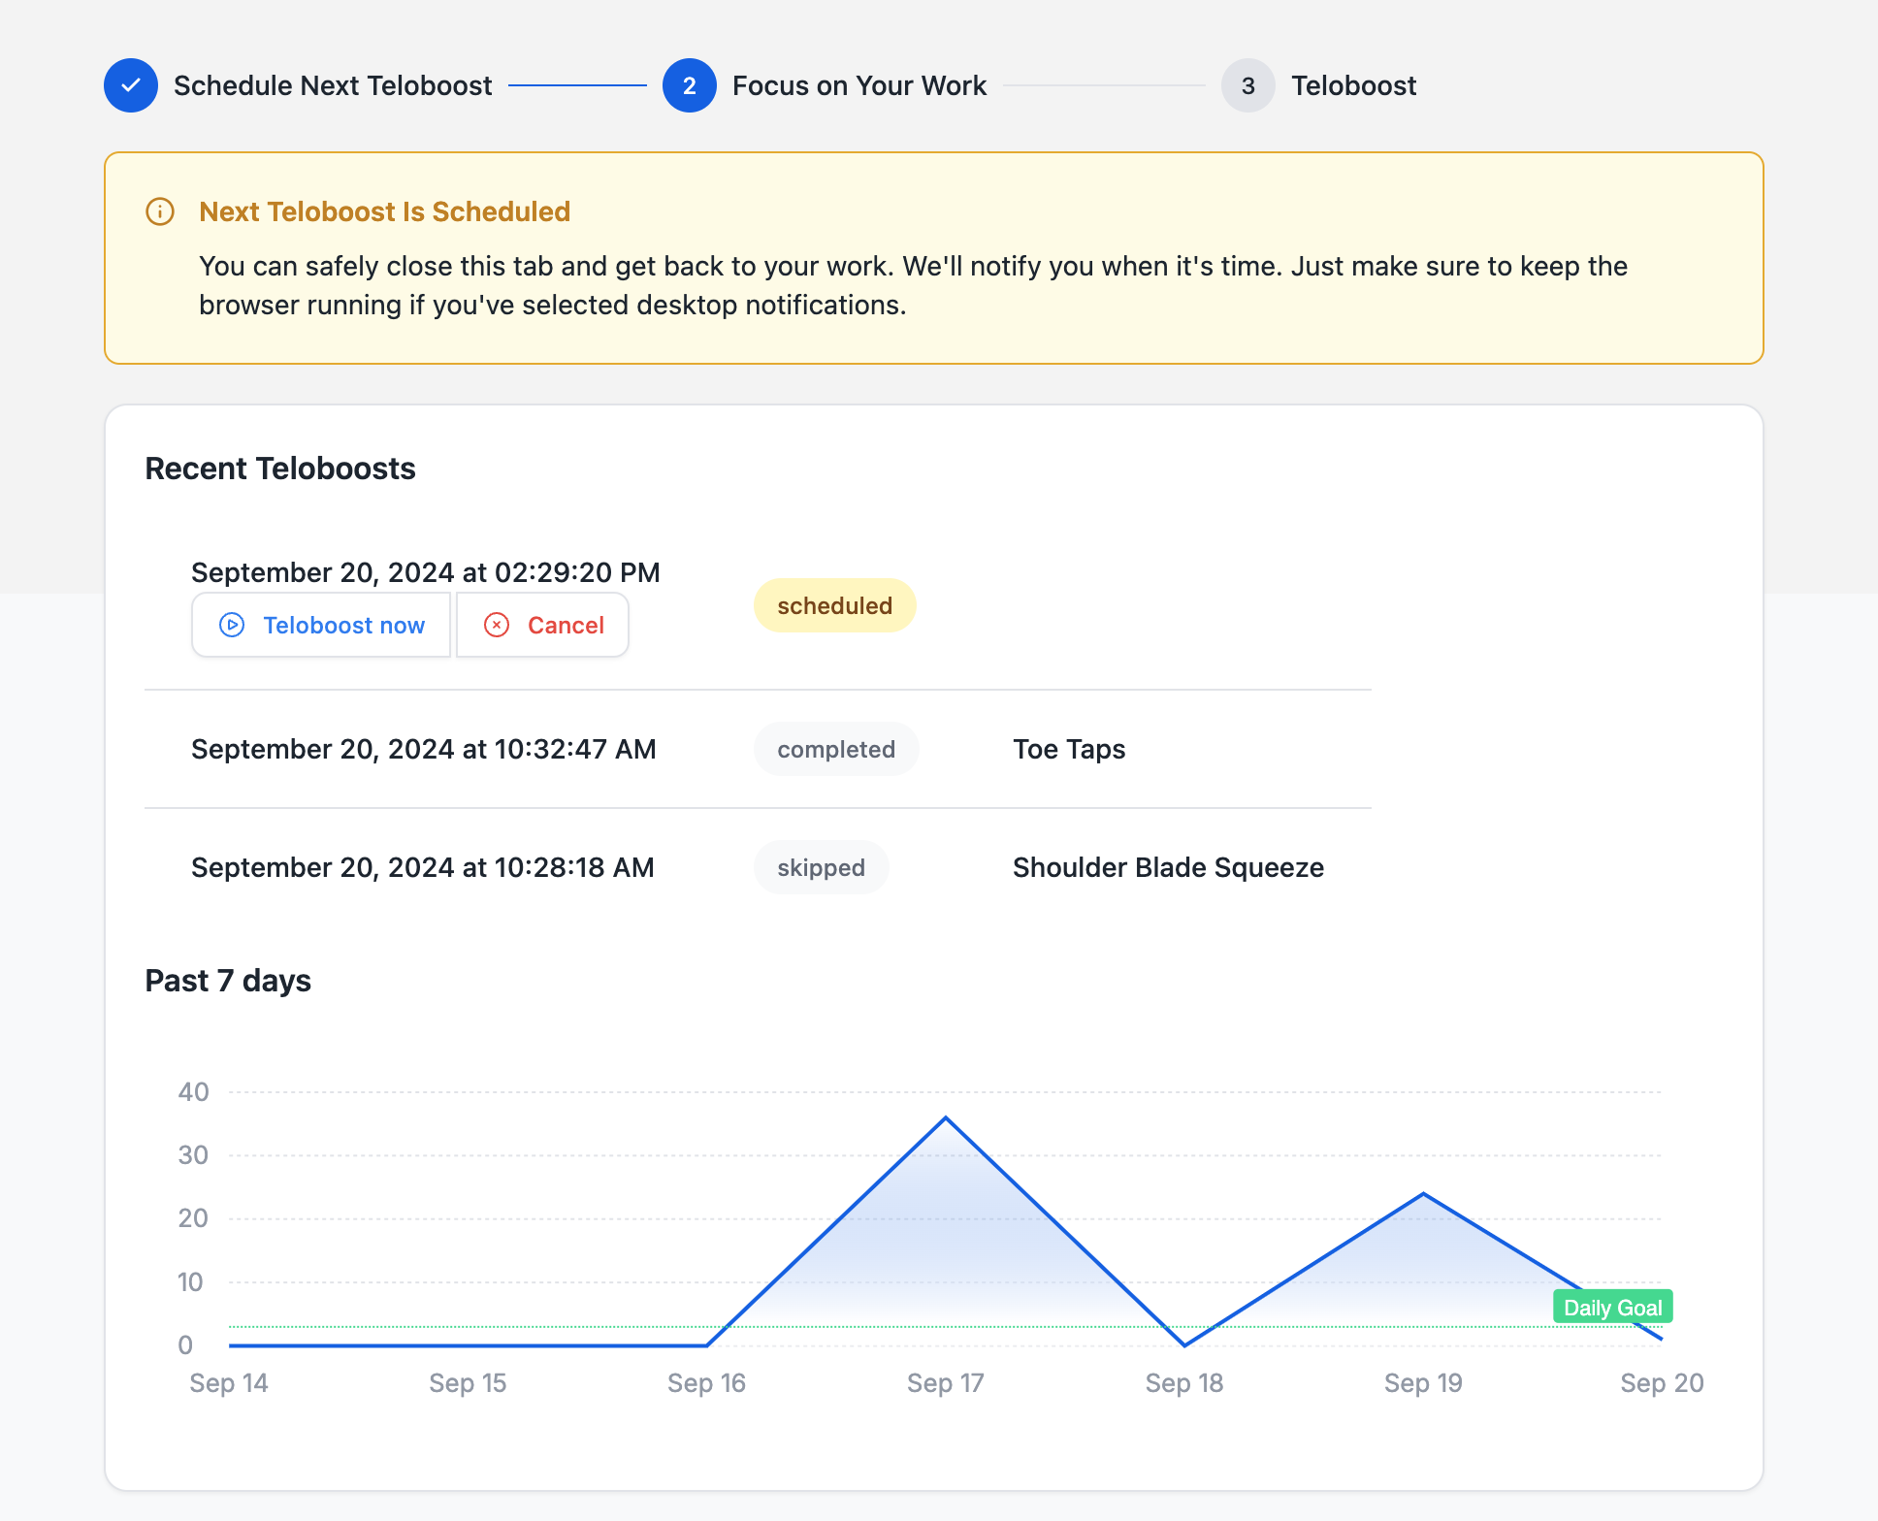Click the completed status badge
This screenshot has height=1521, width=1878.
point(835,749)
